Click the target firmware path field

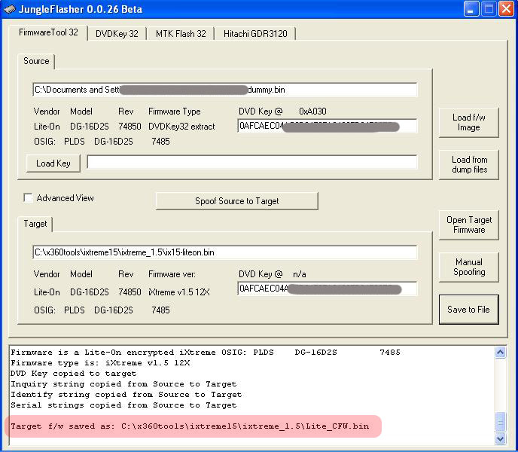point(225,252)
